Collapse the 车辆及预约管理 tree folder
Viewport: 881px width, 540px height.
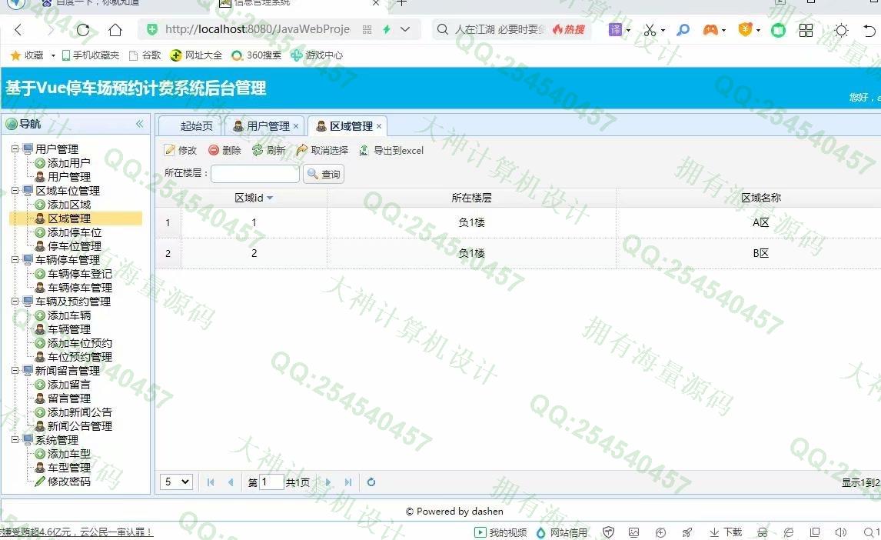pos(15,302)
